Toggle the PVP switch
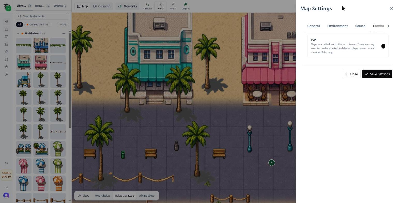The image size is (400, 203). click(x=383, y=46)
